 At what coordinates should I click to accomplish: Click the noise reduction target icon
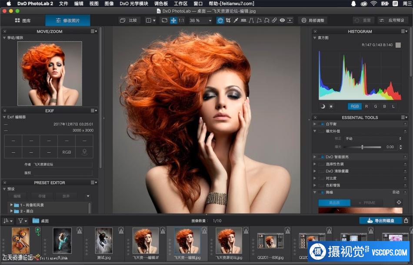[x=398, y=202]
